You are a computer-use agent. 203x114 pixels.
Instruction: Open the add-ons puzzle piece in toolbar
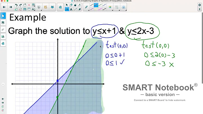tap(60, 7)
